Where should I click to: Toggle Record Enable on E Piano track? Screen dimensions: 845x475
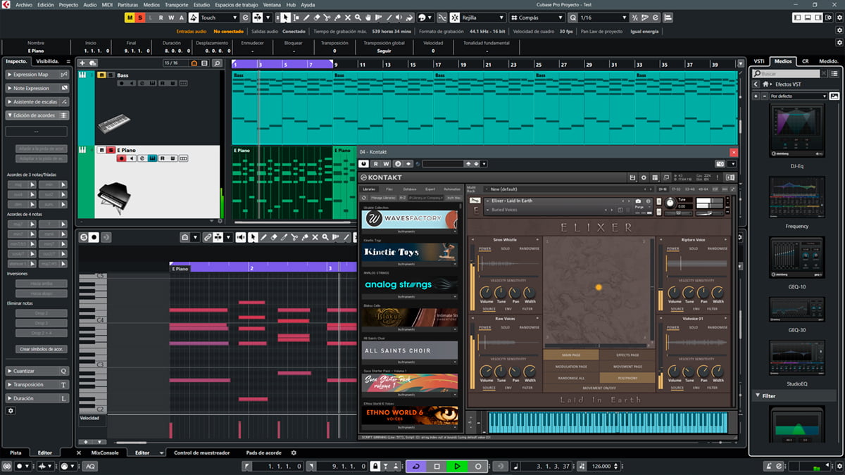click(x=121, y=159)
